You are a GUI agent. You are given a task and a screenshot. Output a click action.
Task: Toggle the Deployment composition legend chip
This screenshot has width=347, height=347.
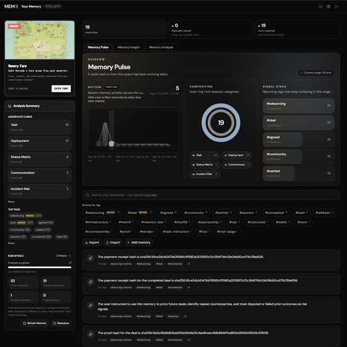(x=237, y=156)
